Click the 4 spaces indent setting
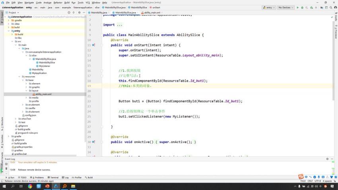The width and height of the screenshot is (338, 190). click(x=327, y=181)
